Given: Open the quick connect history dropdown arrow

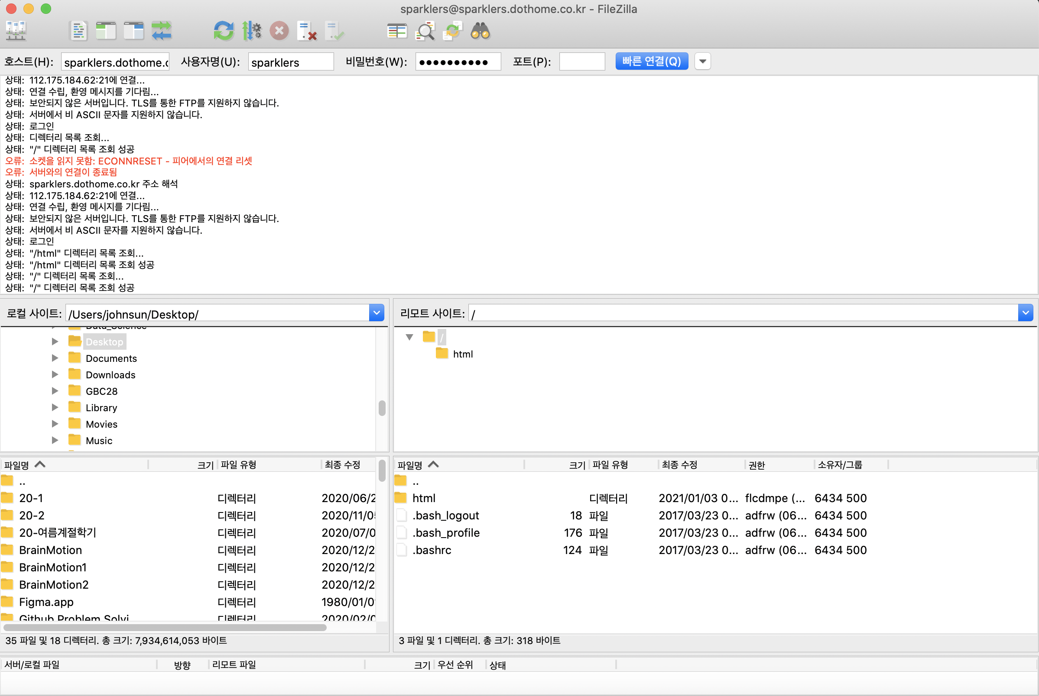Looking at the screenshot, I should coord(703,61).
